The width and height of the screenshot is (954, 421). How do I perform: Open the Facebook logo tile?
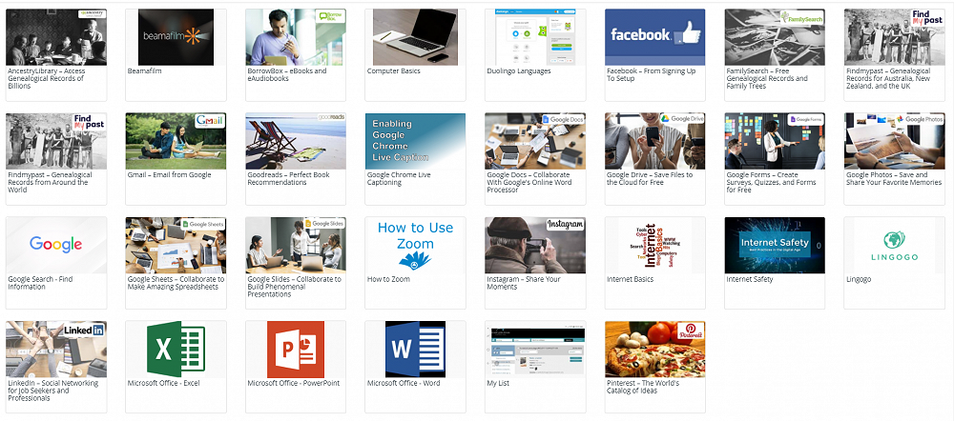tap(654, 37)
